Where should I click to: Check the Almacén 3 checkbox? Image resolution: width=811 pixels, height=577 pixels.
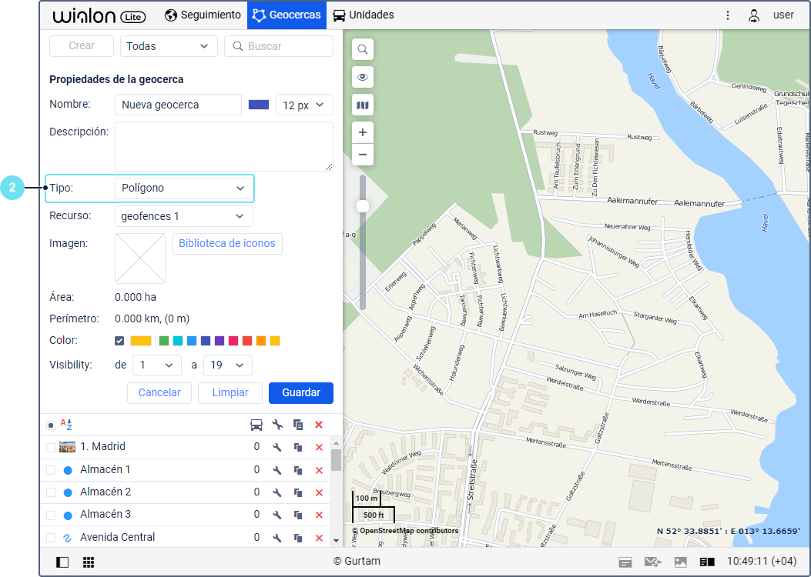51,515
